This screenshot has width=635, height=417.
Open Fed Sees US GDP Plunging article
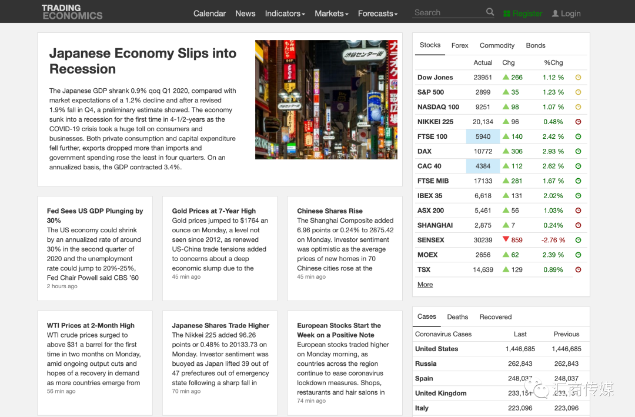point(95,216)
